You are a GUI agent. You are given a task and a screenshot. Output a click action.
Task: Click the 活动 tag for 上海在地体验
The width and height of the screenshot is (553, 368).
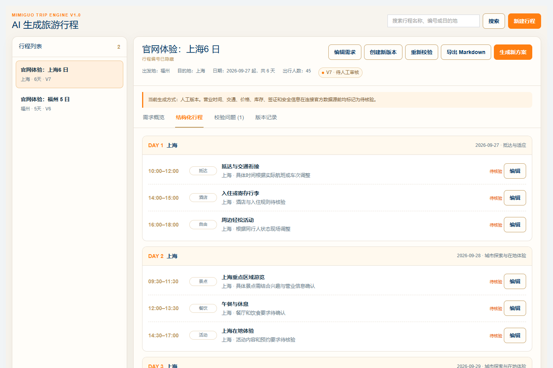pos(203,335)
